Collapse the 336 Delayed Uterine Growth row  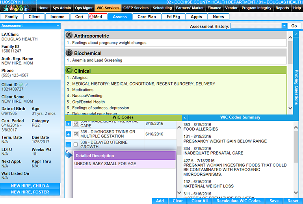point(68,145)
